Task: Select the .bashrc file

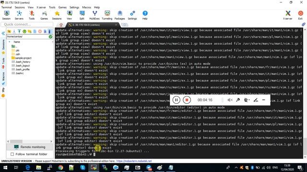Action: tap(18, 73)
